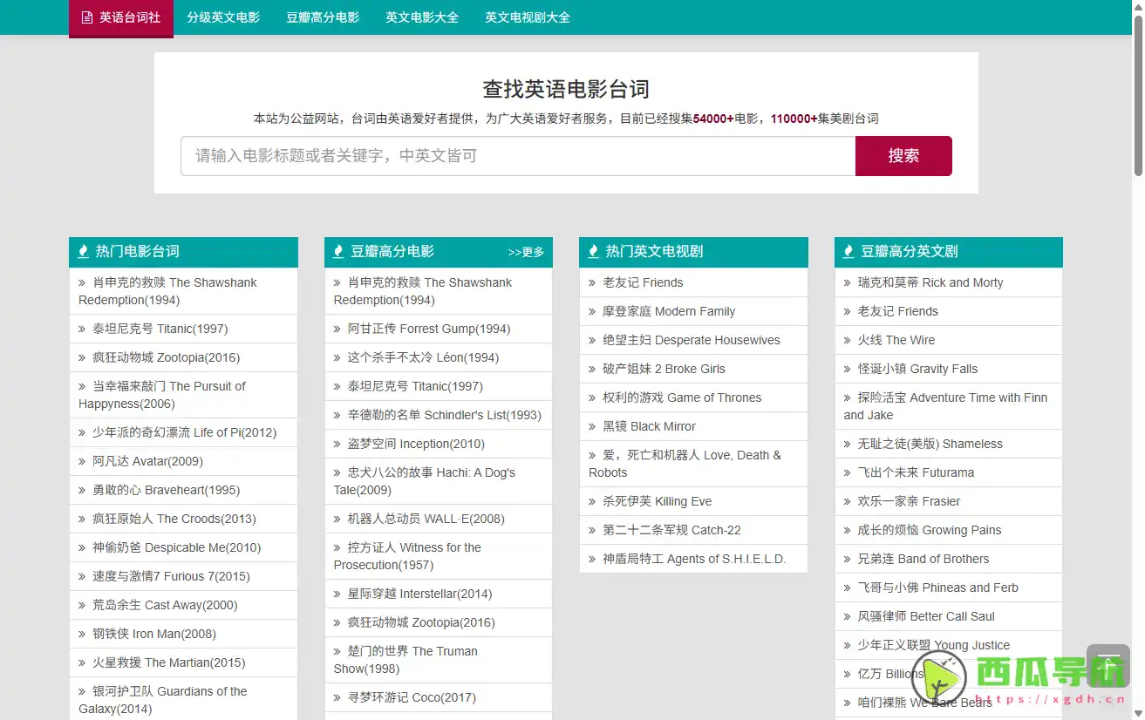Click the microphone icon on 热门英文电视剧 header
The width and height of the screenshot is (1145, 720).
coord(592,251)
